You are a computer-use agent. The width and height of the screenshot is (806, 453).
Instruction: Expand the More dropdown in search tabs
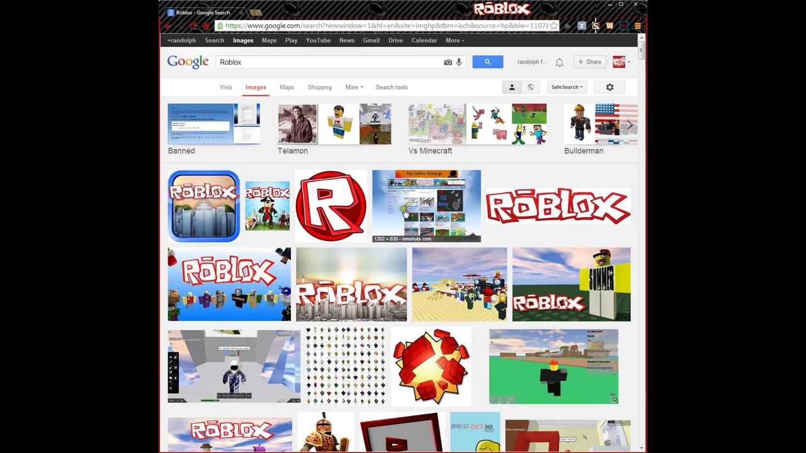click(354, 87)
